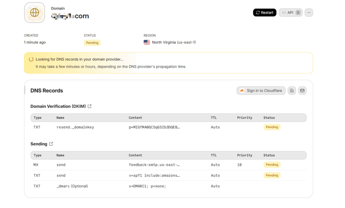This screenshot has height=208, width=345.
Task: Open the three-dot more options menu
Action: point(309,12)
